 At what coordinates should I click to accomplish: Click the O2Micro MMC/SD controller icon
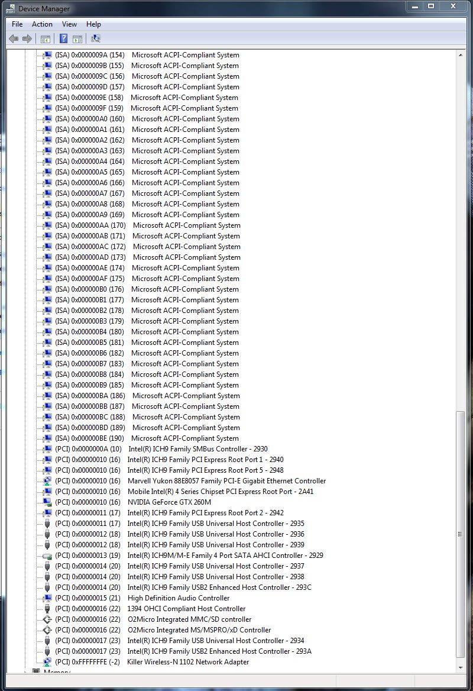[47, 619]
